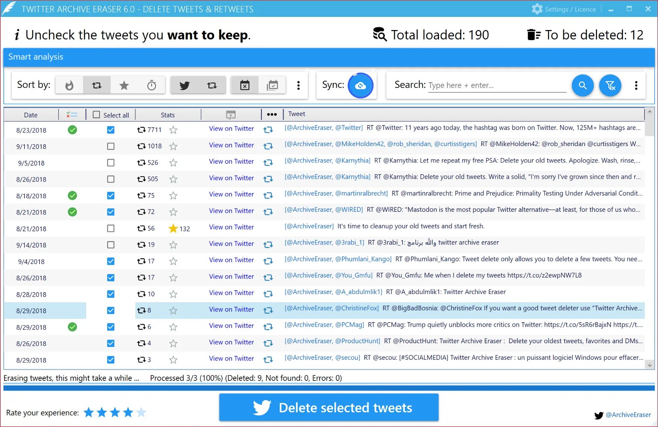Viewport: 658px width, 427px height.
Task: Click scrollbar up arrow of tweet list
Action: point(649,112)
